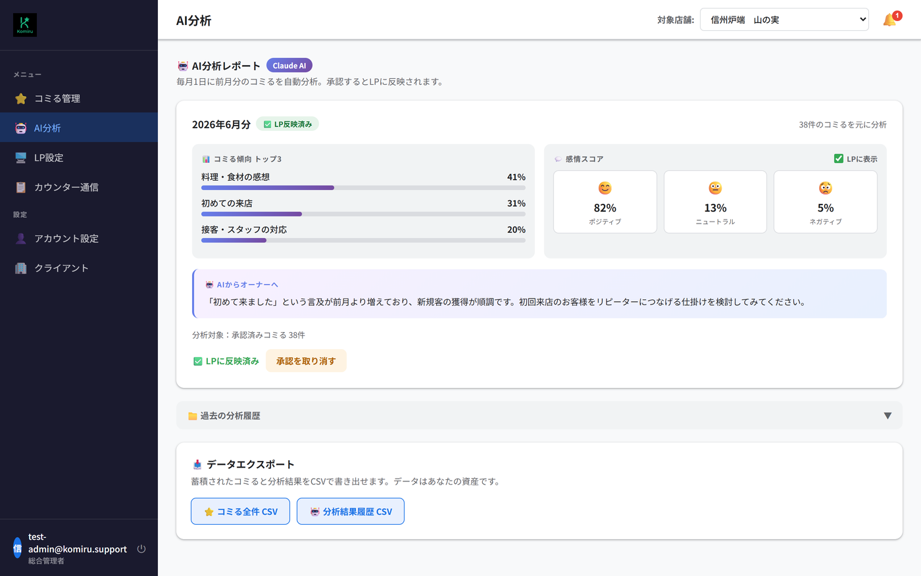Click the smiling face icon for ポジティブ
This screenshot has width=921, height=576.
tap(605, 189)
